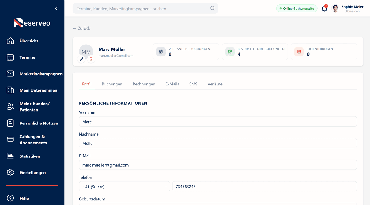Click the chart icon beside Statistiken
This screenshot has width=370, height=205.
(10, 156)
